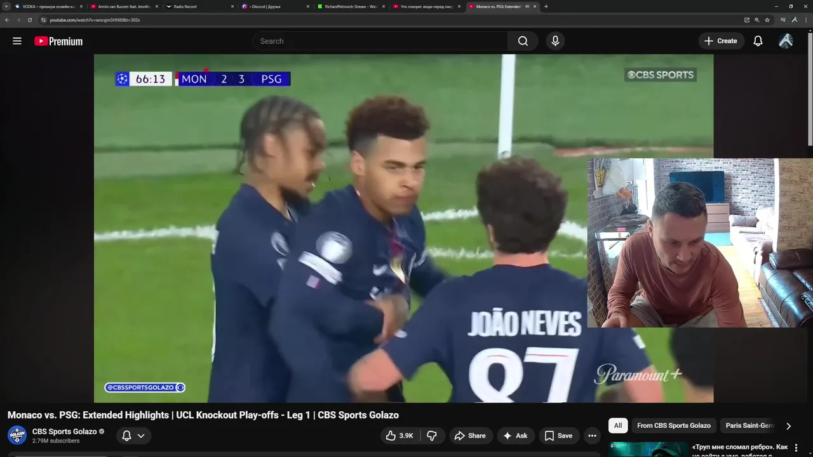Click the magnifier search button
Image resolution: width=813 pixels, height=457 pixels.
[x=523, y=41]
